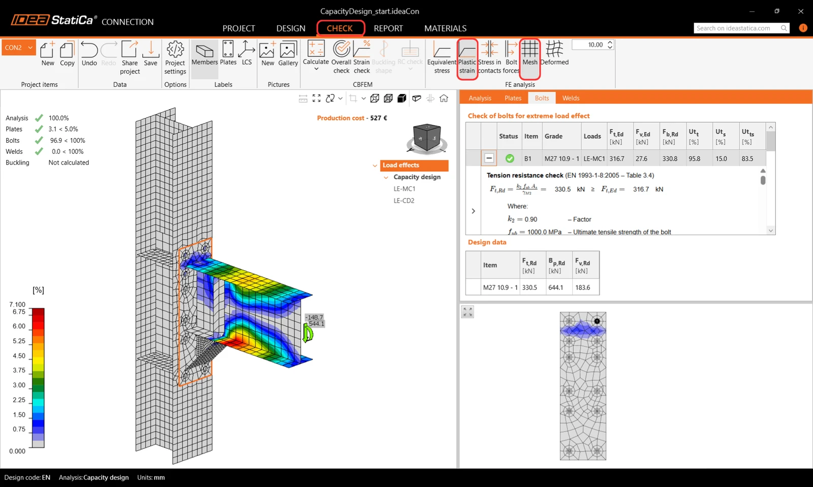Screen dimensions: 813x487
Task: Collapse the Load effects tree
Action: pos(375,166)
